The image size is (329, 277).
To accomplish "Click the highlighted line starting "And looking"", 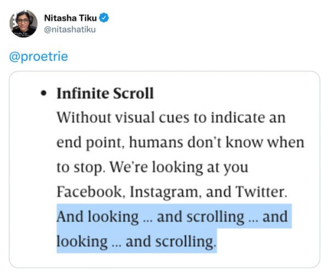I will [x=172, y=217].
